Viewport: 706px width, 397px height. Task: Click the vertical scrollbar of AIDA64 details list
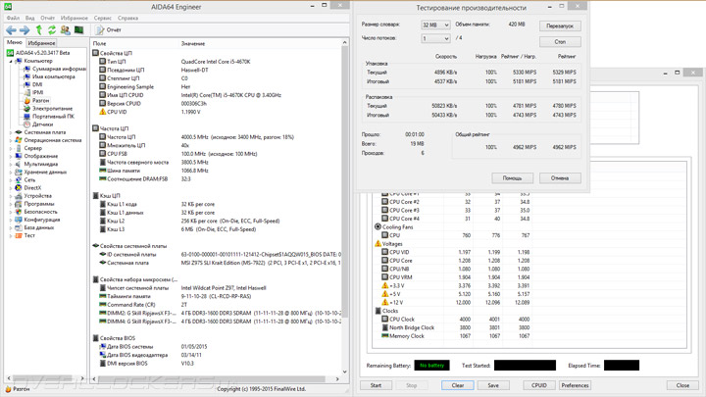click(x=345, y=180)
